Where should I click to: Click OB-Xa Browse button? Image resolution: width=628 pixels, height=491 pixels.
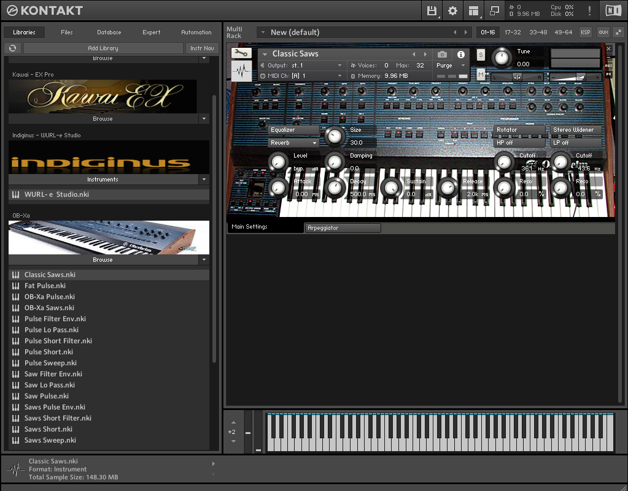[103, 260]
